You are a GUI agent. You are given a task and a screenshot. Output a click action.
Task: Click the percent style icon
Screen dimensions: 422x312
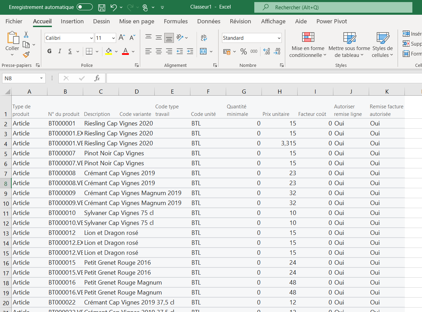point(244,51)
